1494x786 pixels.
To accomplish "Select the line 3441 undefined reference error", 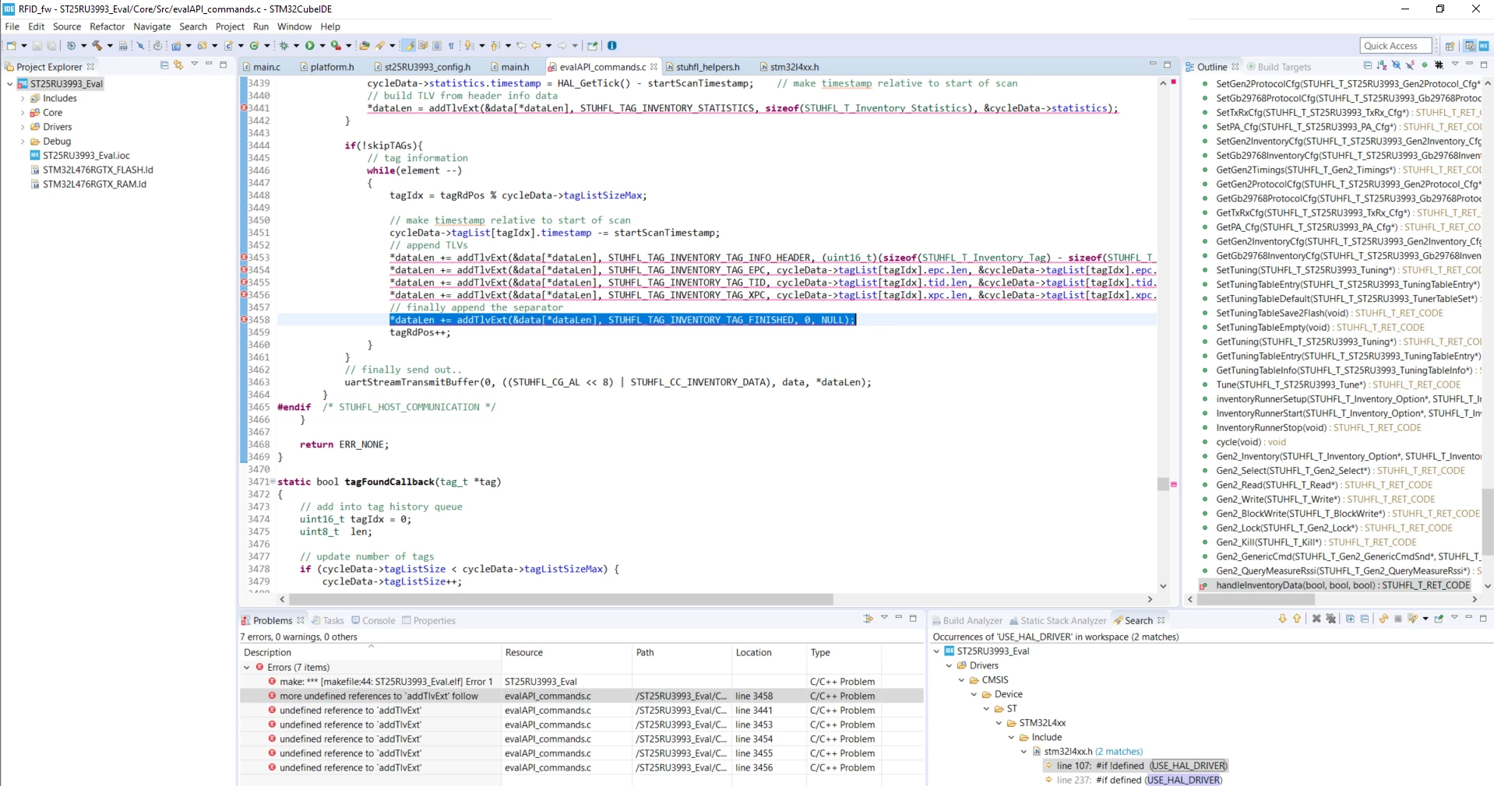I will (x=582, y=710).
